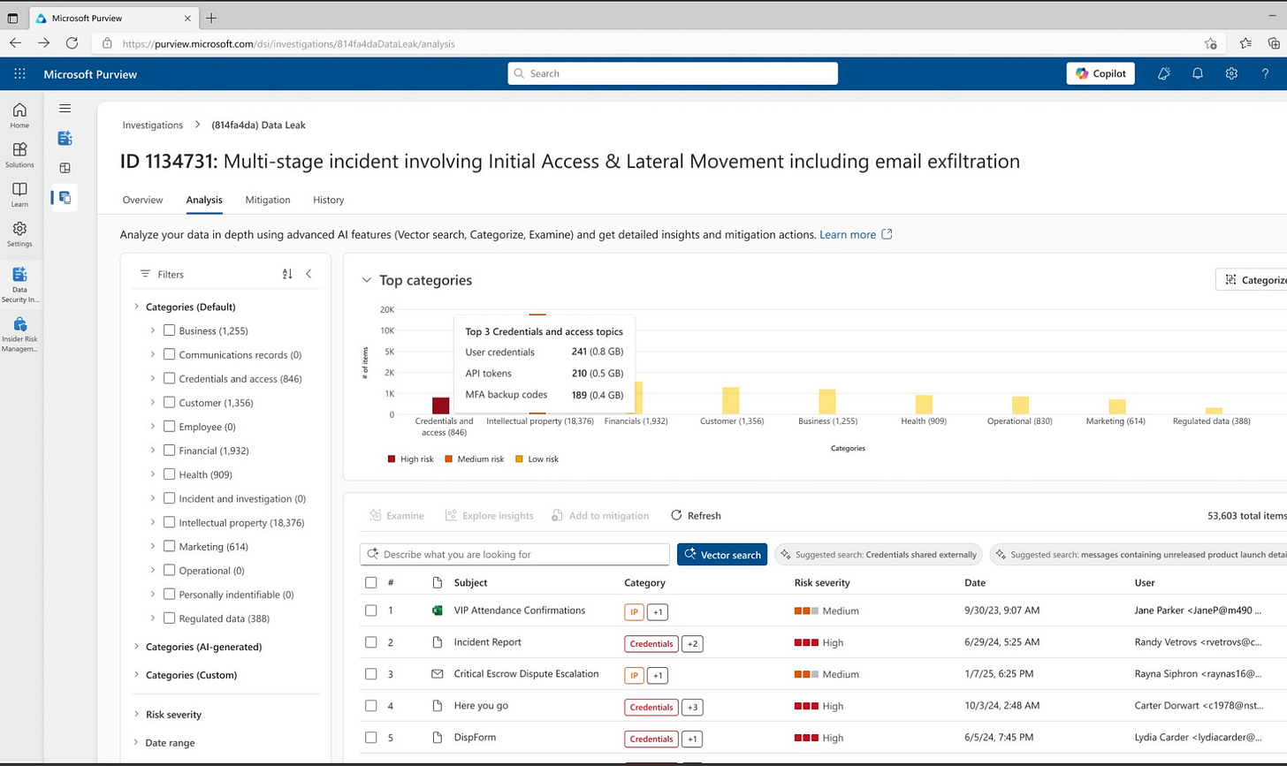Open the header settings gear icon
The height and width of the screenshot is (766, 1287).
(1231, 74)
